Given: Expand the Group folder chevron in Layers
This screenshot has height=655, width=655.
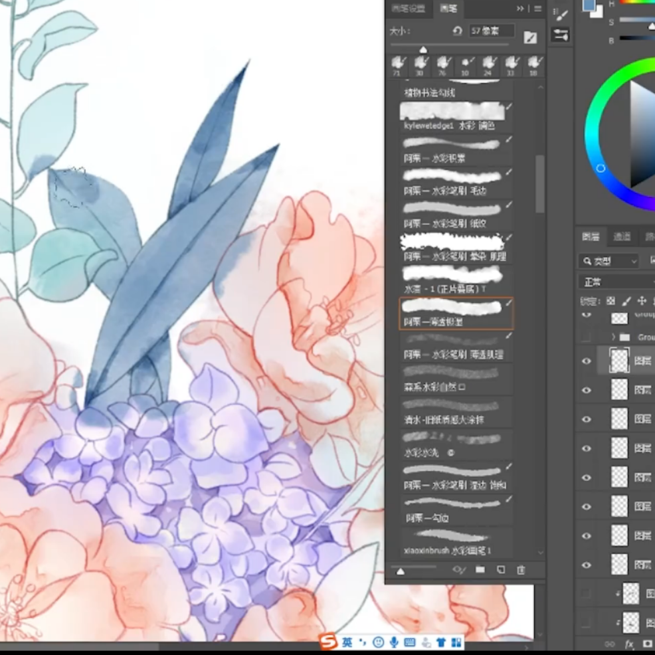Looking at the screenshot, I should coord(613,337).
